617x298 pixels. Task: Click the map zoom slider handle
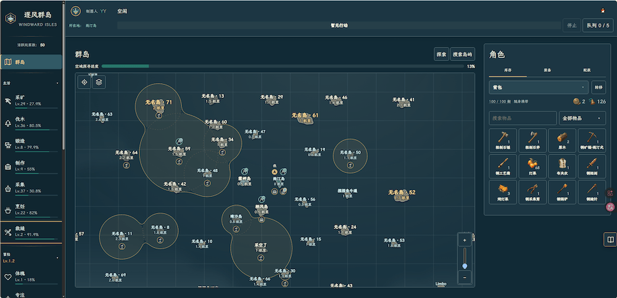(x=465, y=266)
